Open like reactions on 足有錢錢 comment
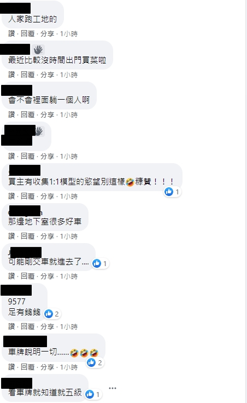247x403 pixels. coord(52,314)
